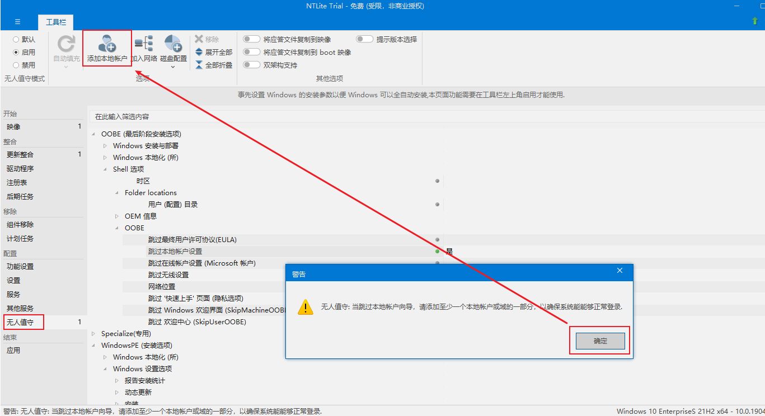Click 应用 in the left sidebar
The width and height of the screenshot is (765, 416).
pyautogui.click(x=13, y=350)
